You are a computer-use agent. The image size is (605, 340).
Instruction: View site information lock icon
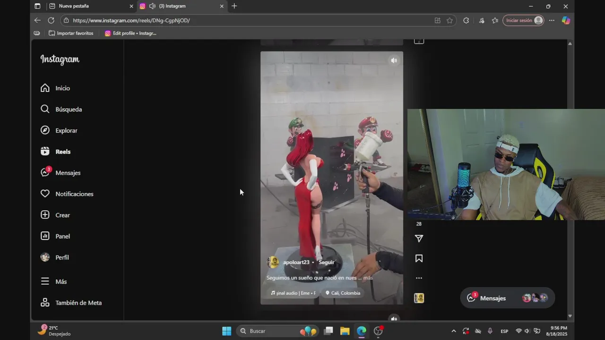pyautogui.click(x=66, y=20)
